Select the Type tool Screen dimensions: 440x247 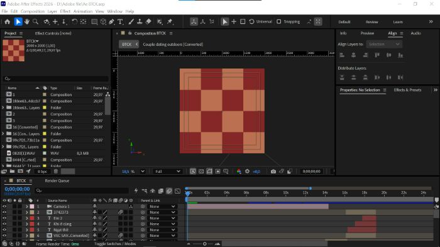point(120,21)
